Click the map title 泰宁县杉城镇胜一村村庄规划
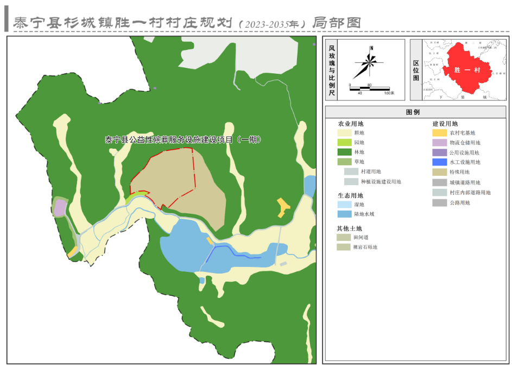The height and width of the screenshot is (368, 512). [124, 23]
